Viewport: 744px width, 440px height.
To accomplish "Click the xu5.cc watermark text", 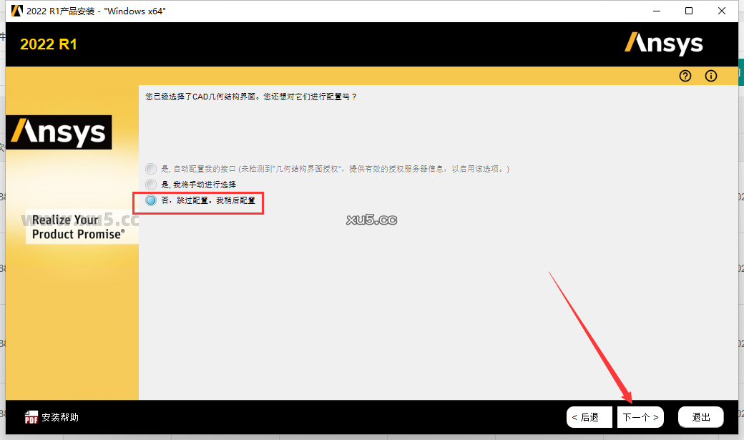I will point(372,218).
